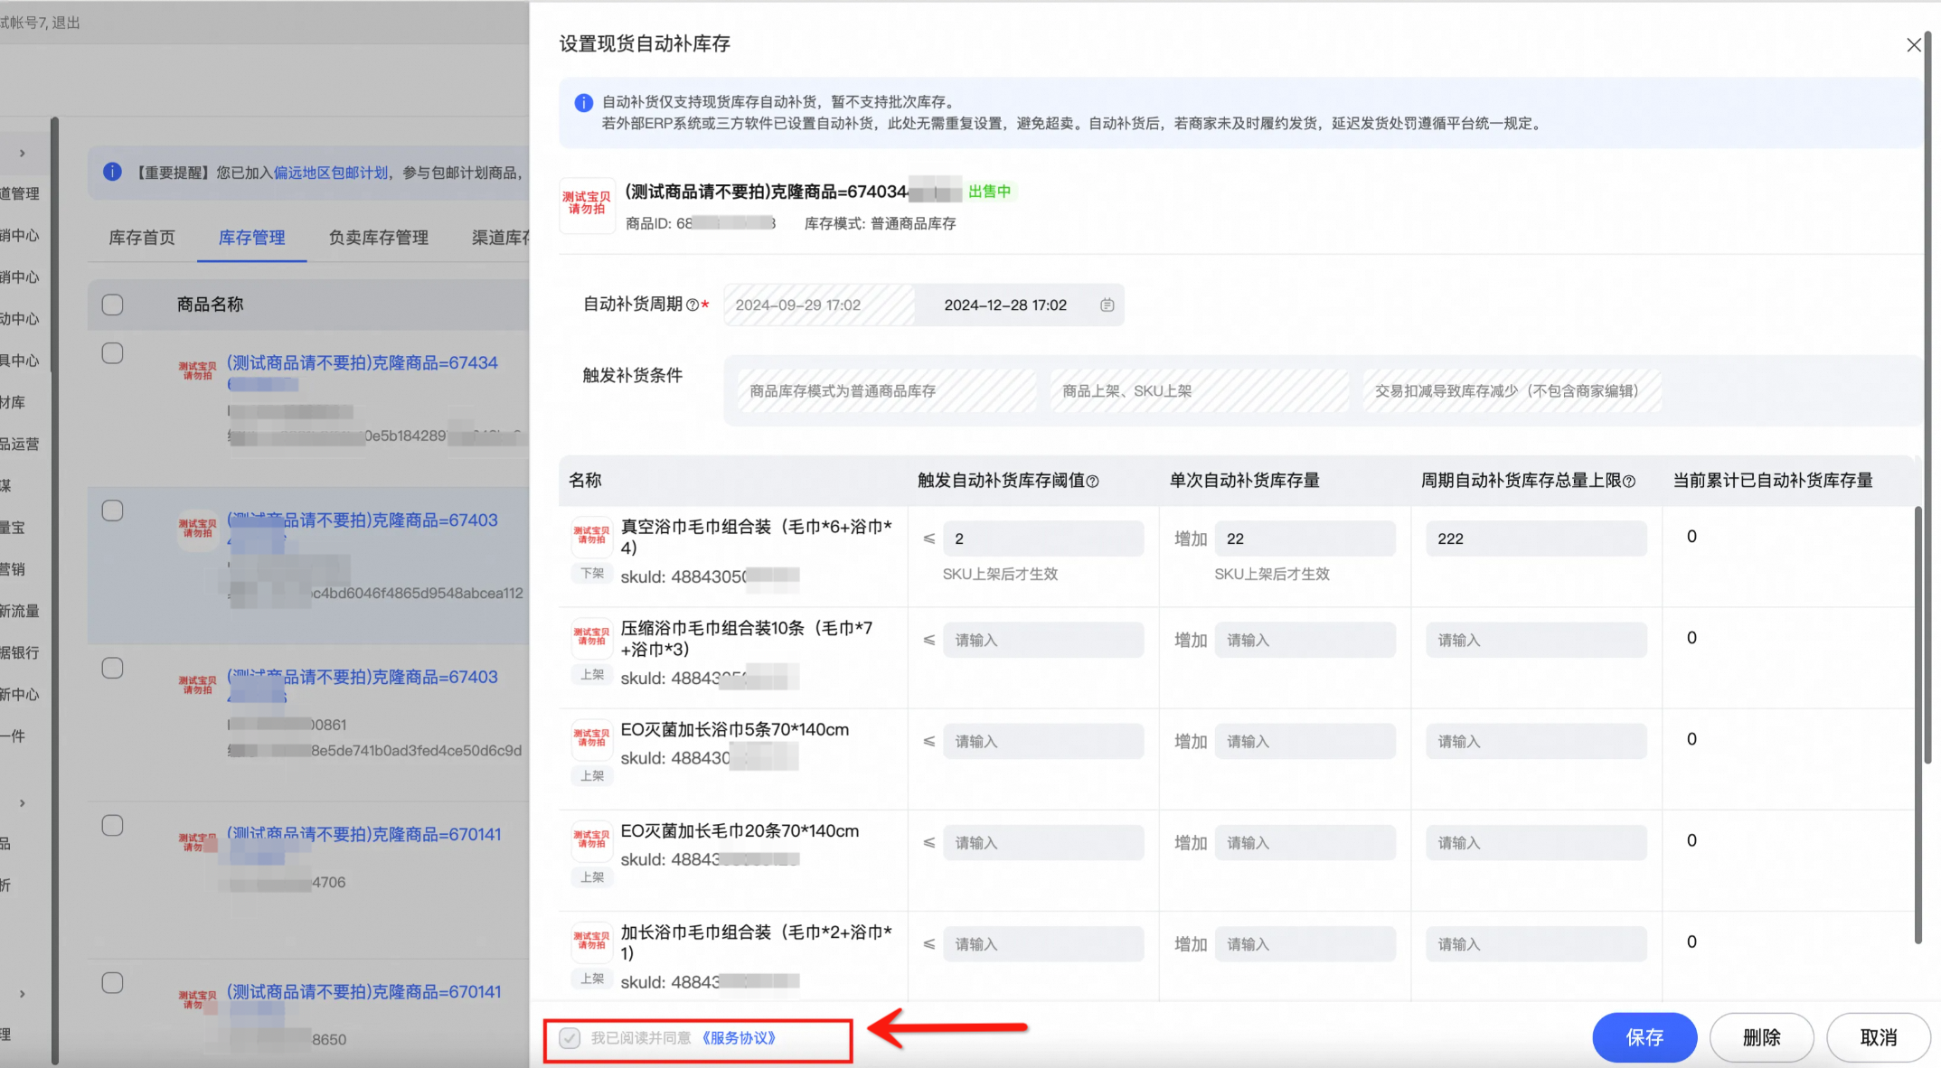Click thumbnail of EO灭菌加长浴巾5条 SKU

tap(591, 738)
